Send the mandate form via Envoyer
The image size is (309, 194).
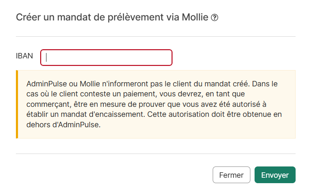pyautogui.click(x=275, y=175)
